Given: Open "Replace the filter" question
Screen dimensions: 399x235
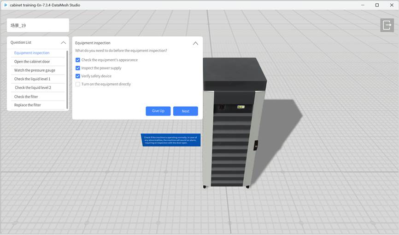Looking at the screenshot, I should [x=28, y=105].
